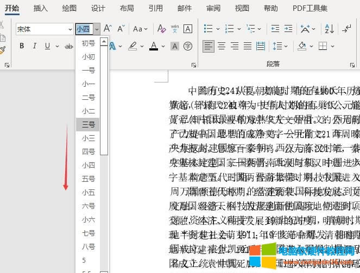
Task: Click the clear formatting icon
Action: [x=161, y=29]
